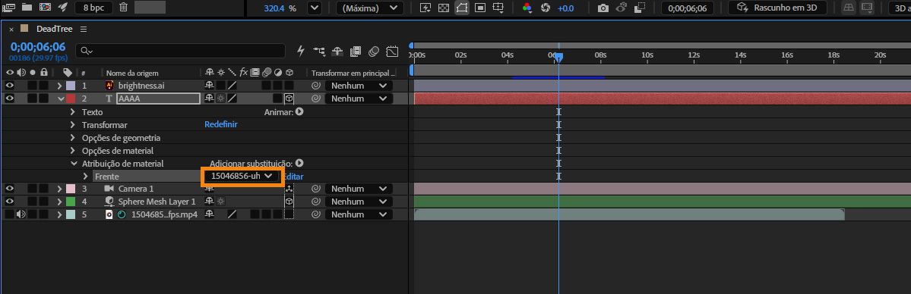Click the Camera 1 layer camera icon

(109, 189)
